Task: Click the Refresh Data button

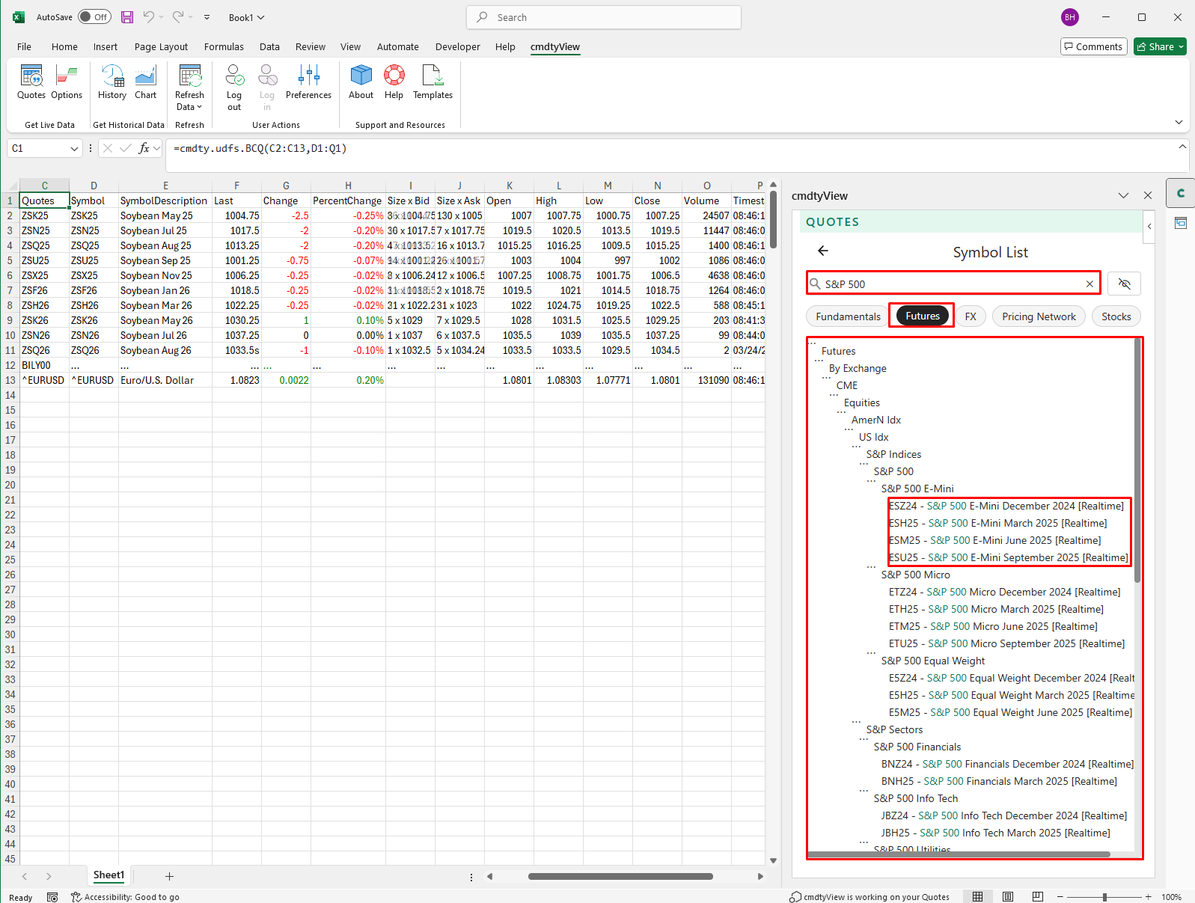Action: (189, 88)
